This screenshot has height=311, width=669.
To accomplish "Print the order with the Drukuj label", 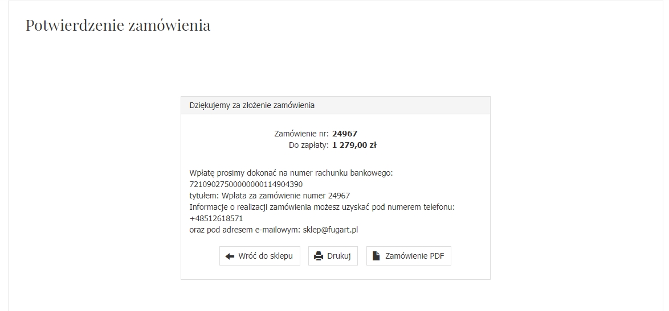I will click(338, 256).
